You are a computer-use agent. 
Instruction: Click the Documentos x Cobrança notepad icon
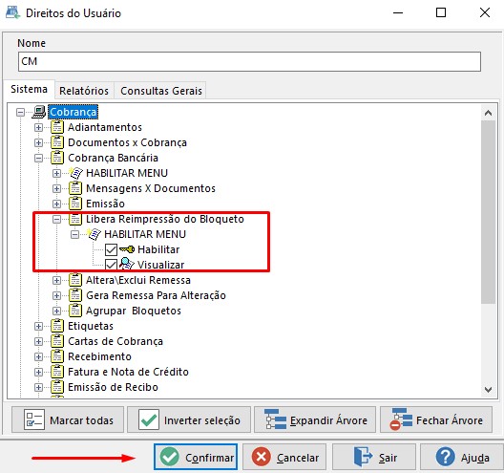pyautogui.click(x=57, y=142)
